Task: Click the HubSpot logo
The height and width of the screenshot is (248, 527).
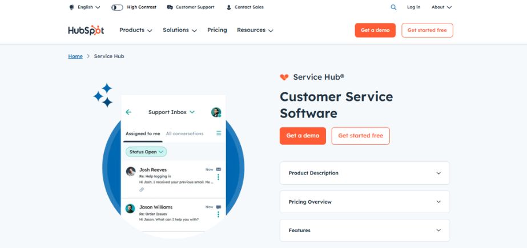Action: (x=86, y=30)
